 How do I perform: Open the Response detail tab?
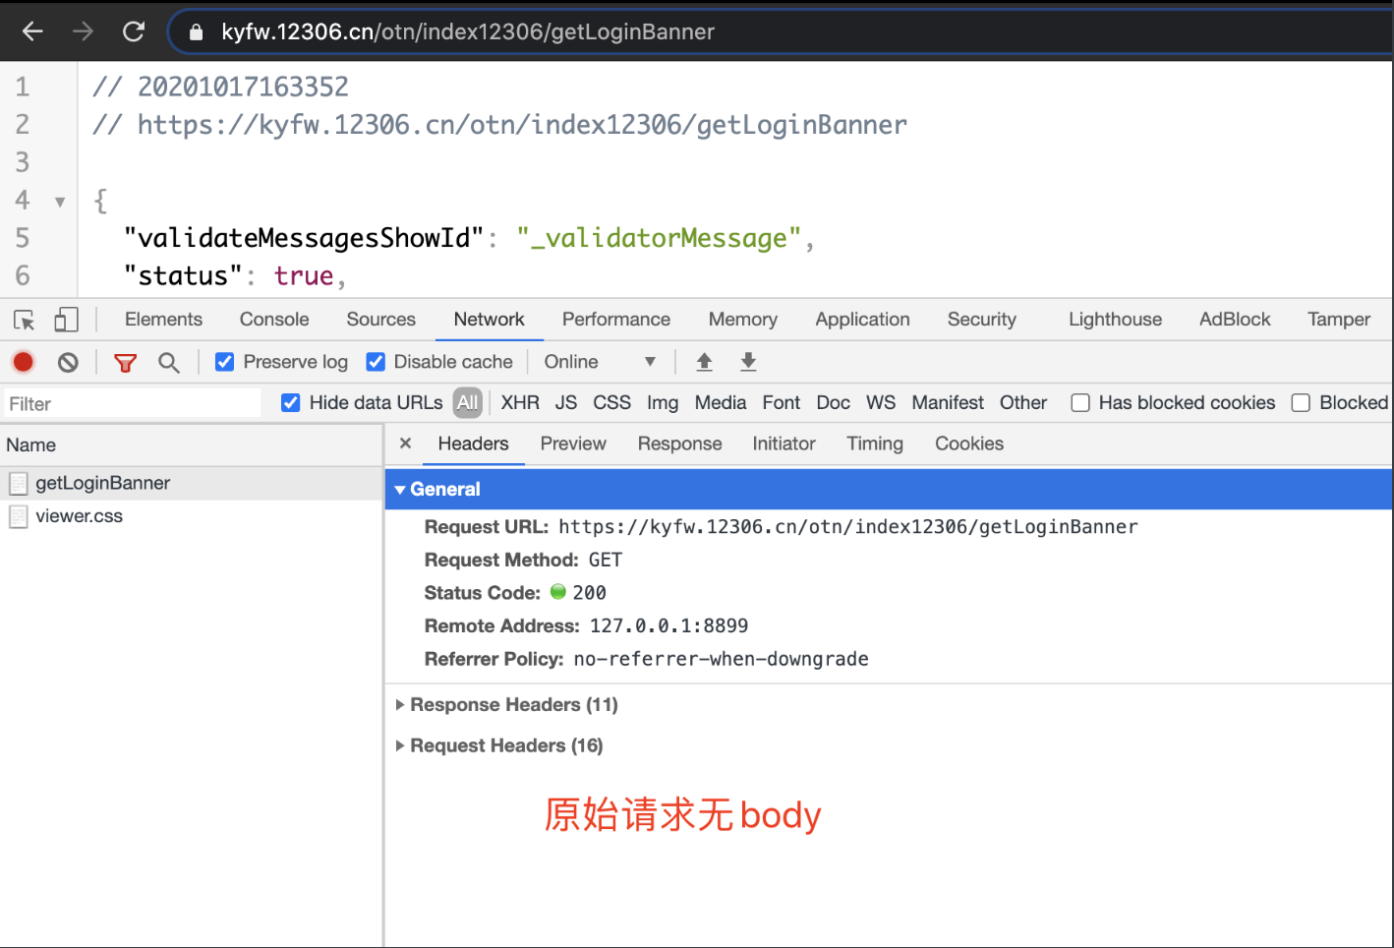click(679, 444)
